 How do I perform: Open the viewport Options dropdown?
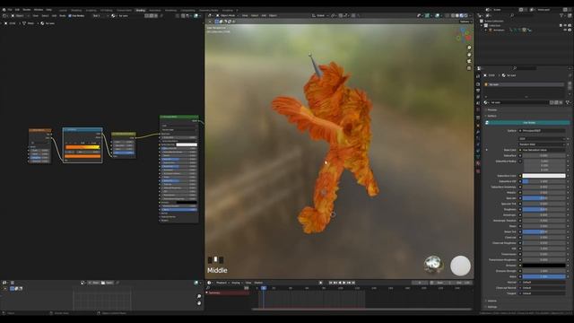coord(465,22)
